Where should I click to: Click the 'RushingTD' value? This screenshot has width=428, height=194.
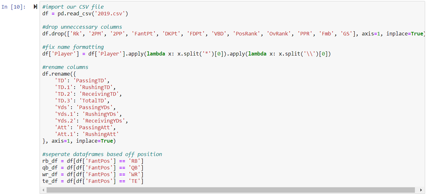pyautogui.click(x=96, y=87)
